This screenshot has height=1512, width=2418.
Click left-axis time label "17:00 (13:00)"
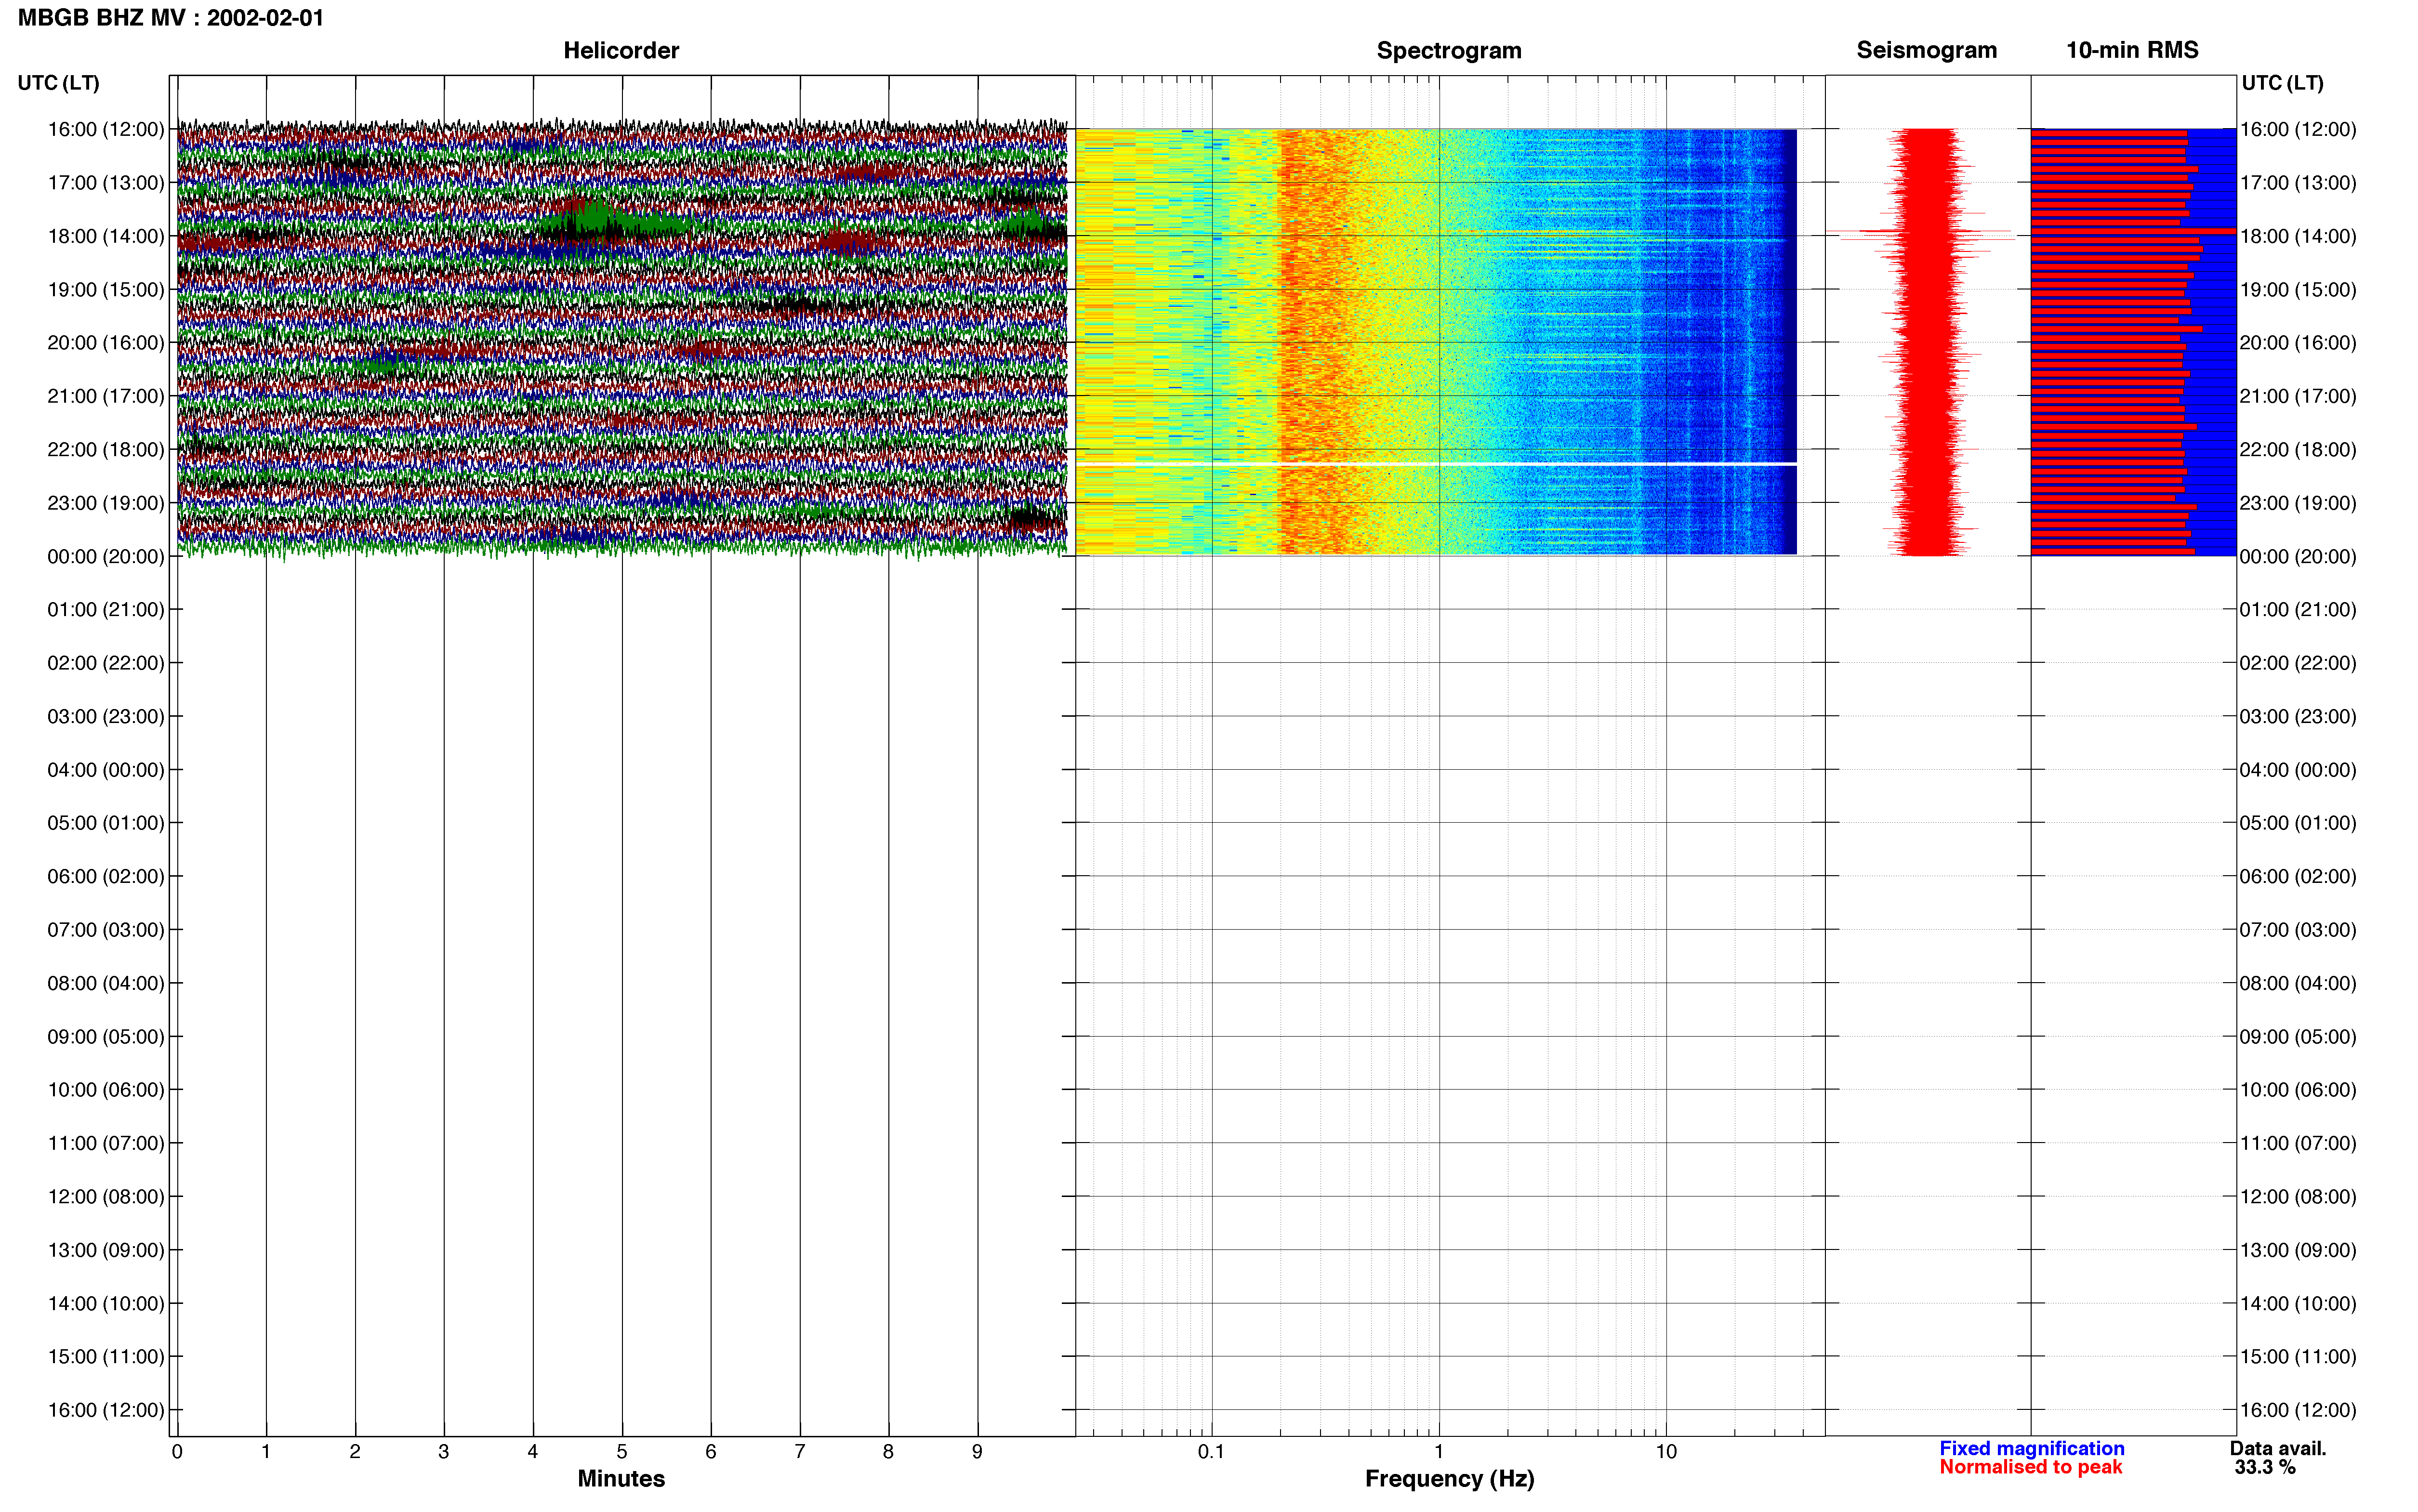(x=106, y=183)
